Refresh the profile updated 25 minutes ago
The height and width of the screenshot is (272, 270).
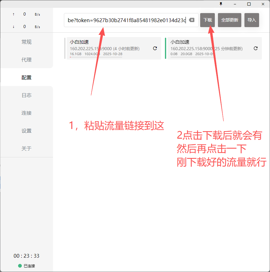tap(256, 48)
